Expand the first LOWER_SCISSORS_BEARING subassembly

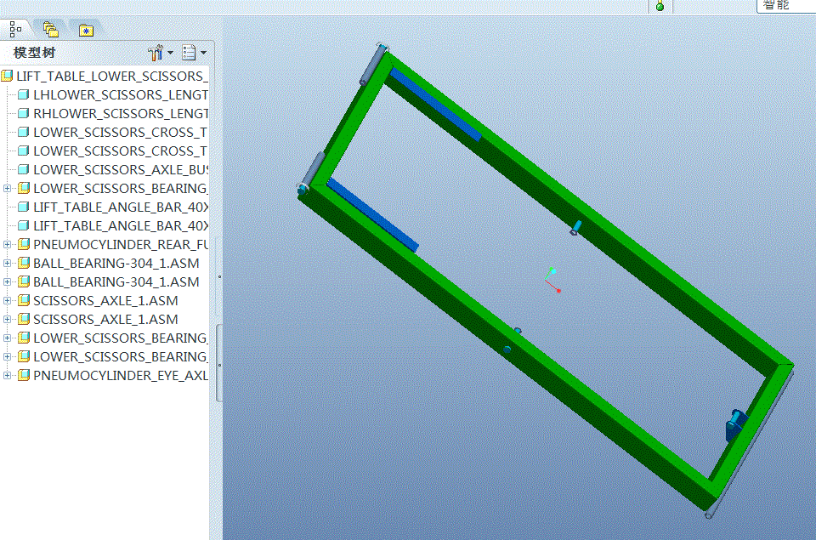pos(8,189)
